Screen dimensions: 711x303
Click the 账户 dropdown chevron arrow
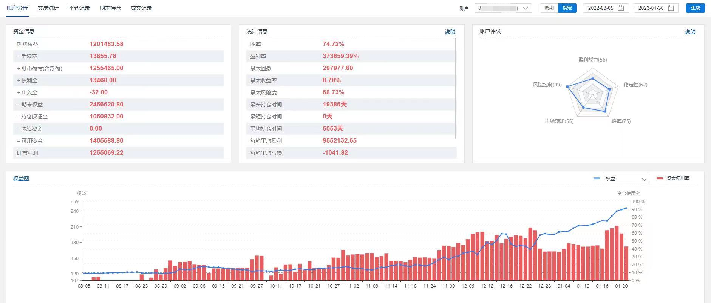[x=526, y=8]
